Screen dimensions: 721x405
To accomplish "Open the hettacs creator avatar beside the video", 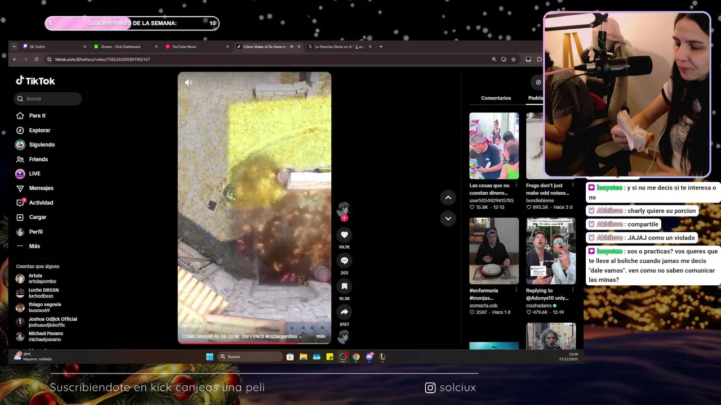I will point(344,209).
